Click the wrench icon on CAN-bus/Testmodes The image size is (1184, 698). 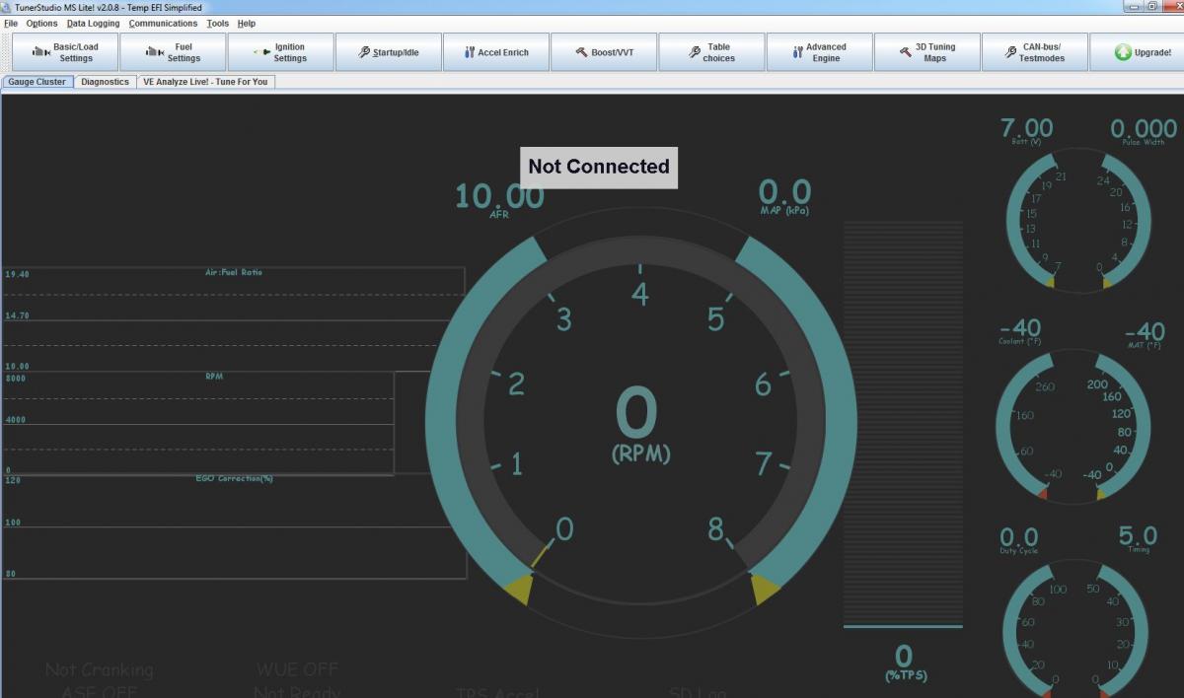(1011, 52)
